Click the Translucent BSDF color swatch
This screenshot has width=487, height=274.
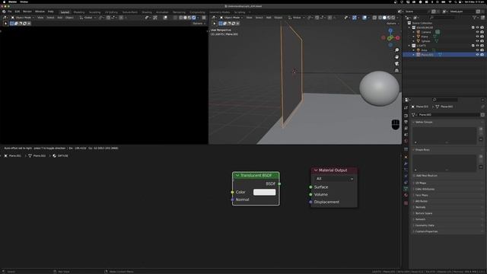coord(264,192)
